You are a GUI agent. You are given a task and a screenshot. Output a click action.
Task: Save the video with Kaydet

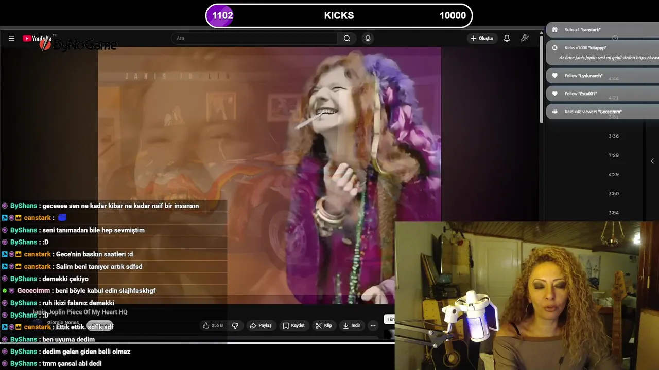[293, 325]
